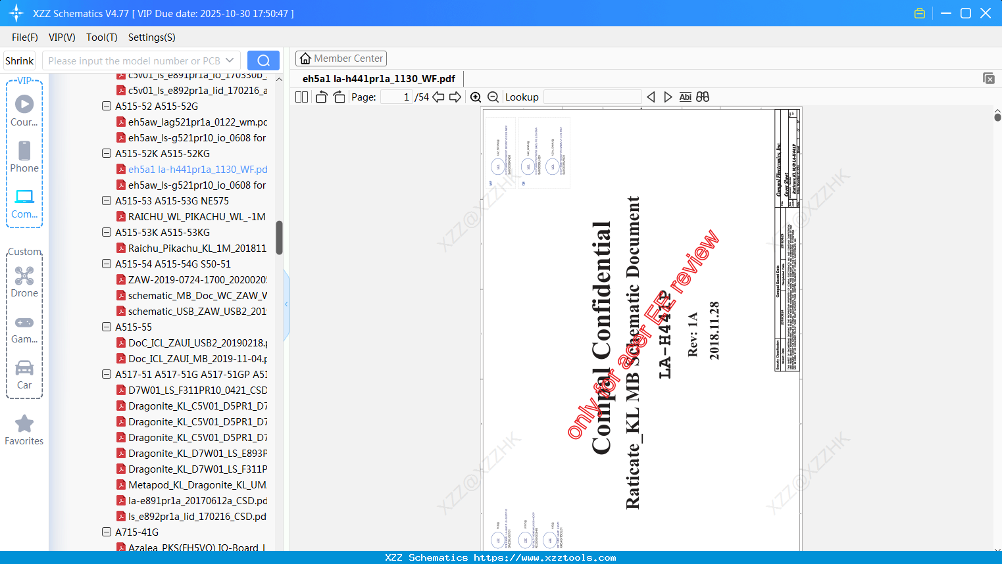
Task: Click the Shrink button
Action: pyautogui.click(x=20, y=60)
